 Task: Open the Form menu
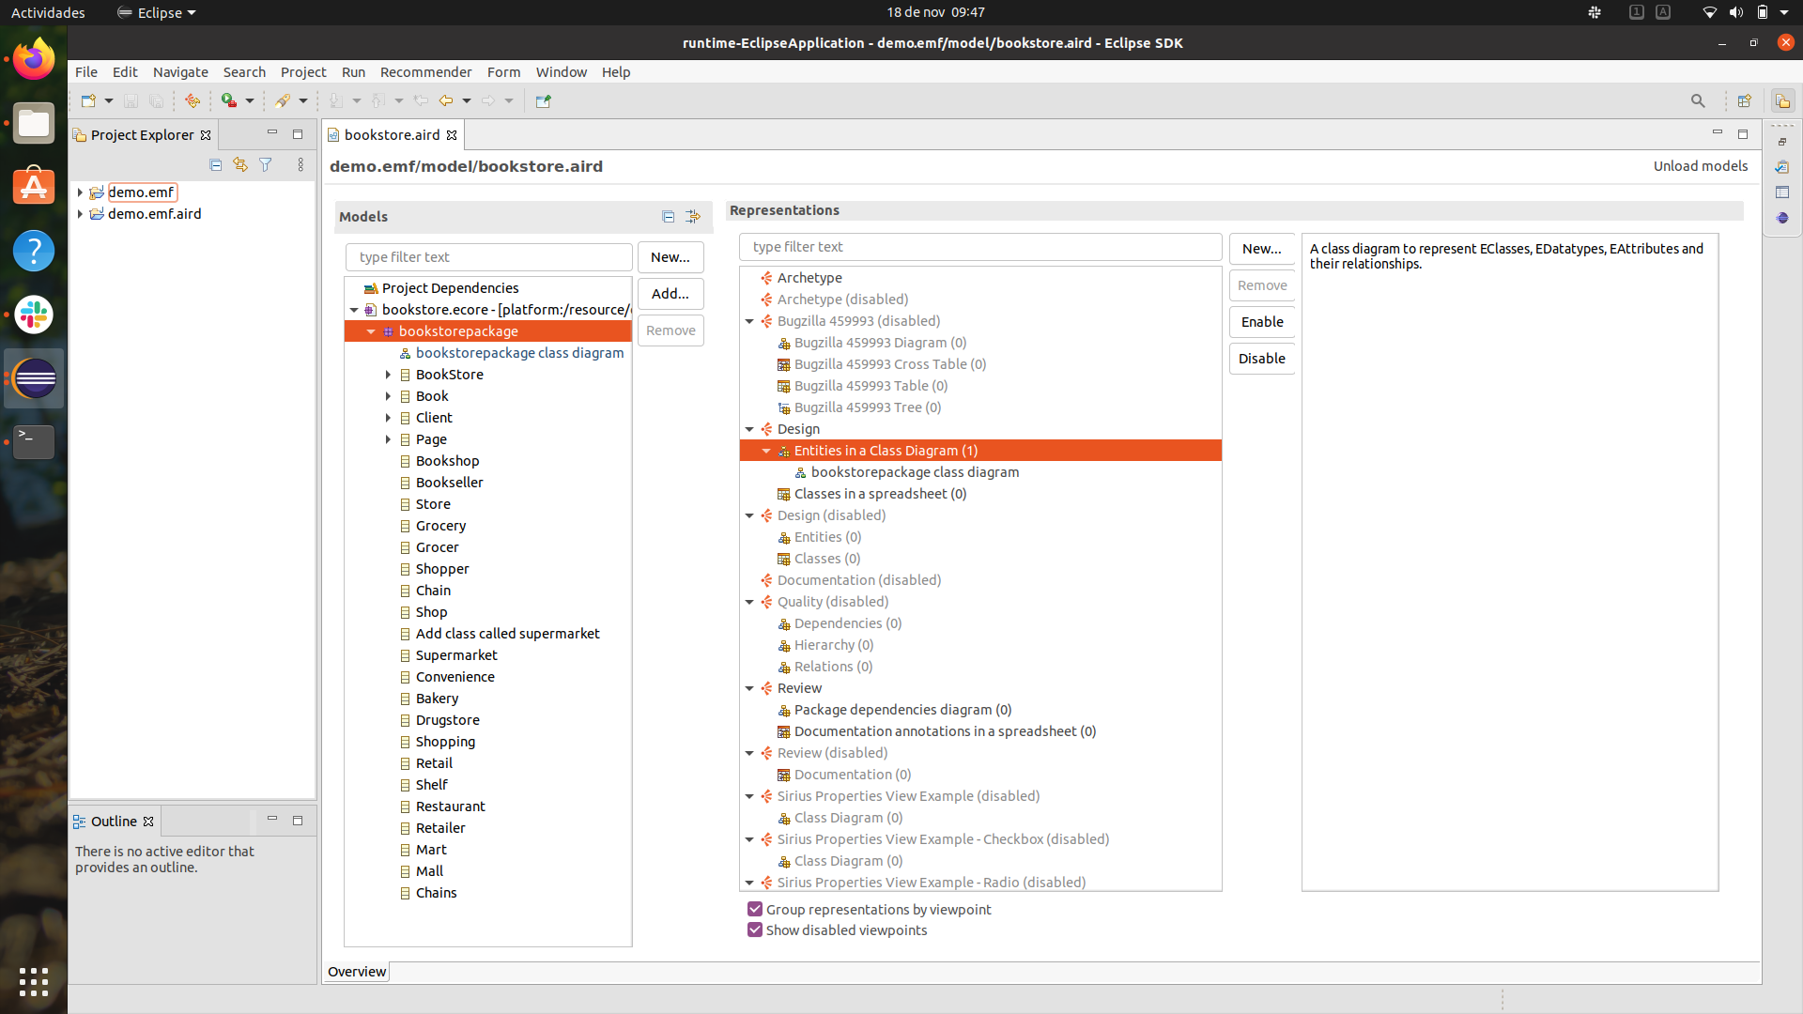[503, 72]
